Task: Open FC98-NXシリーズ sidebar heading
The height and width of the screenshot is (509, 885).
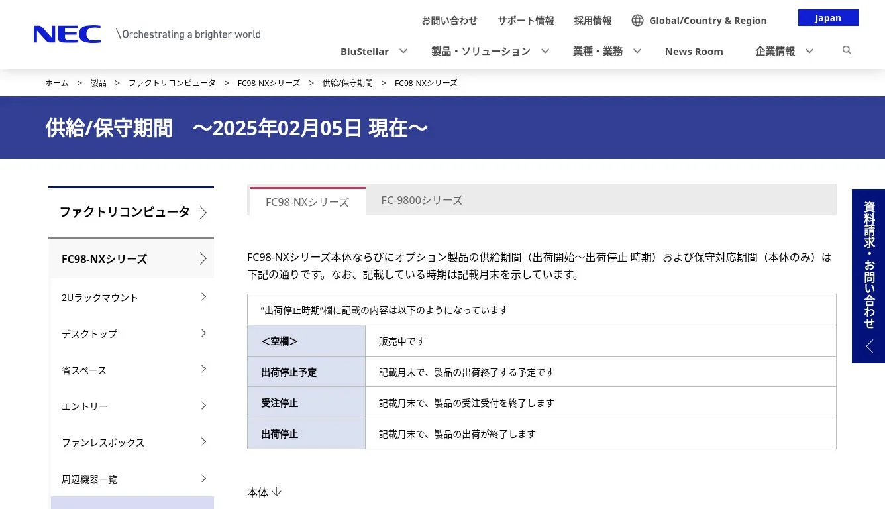Action: pos(131,258)
